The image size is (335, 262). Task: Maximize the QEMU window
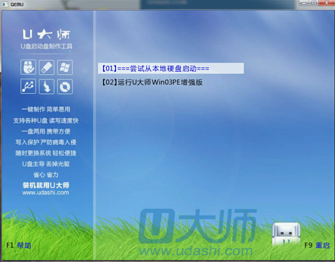coord(314,3)
